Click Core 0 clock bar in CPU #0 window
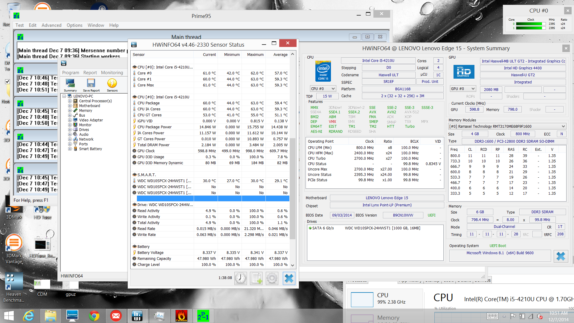Image resolution: width=574 pixels, height=323 pixels. (x=531, y=24)
